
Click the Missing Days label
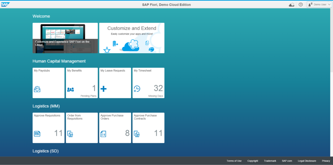pyautogui.click(x=156, y=96)
